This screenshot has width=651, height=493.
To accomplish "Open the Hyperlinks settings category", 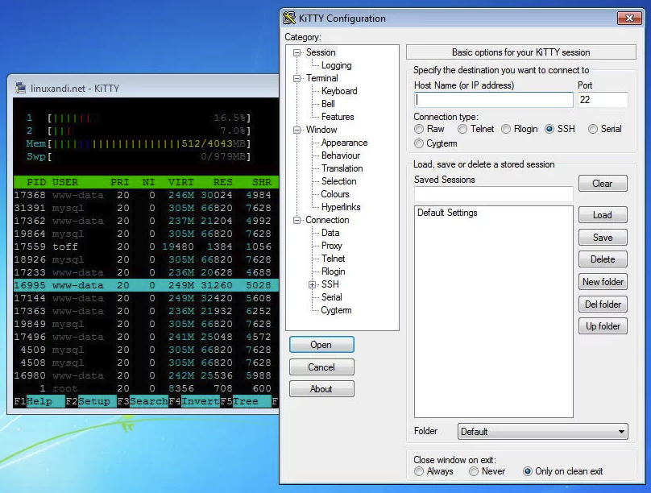I will pyautogui.click(x=341, y=207).
